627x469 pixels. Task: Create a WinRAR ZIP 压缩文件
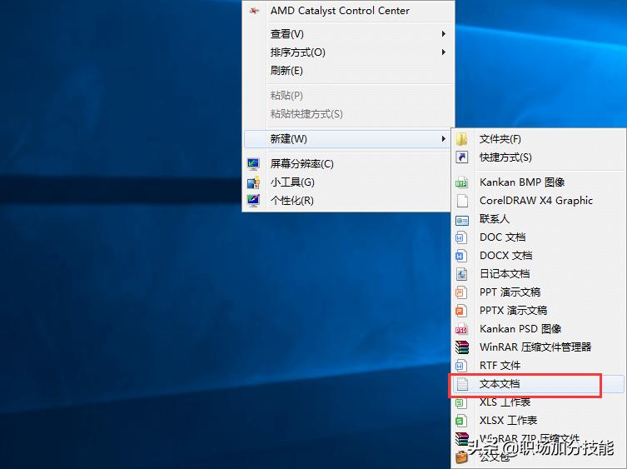538,439
